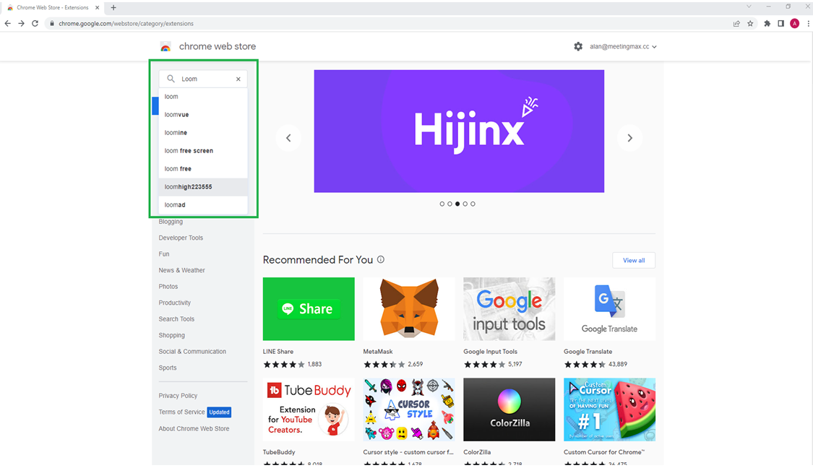Open the Search Tools category
This screenshot has width=813, height=468.
tap(176, 319)
